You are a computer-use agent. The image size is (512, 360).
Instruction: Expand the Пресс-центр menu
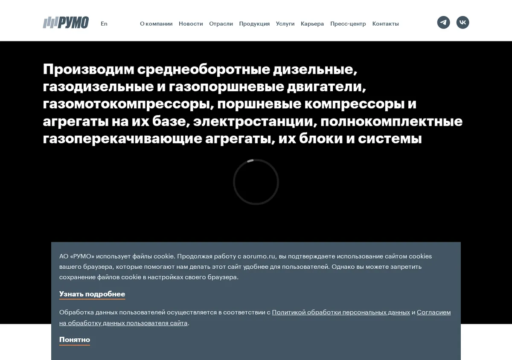(x=348, y=24)
